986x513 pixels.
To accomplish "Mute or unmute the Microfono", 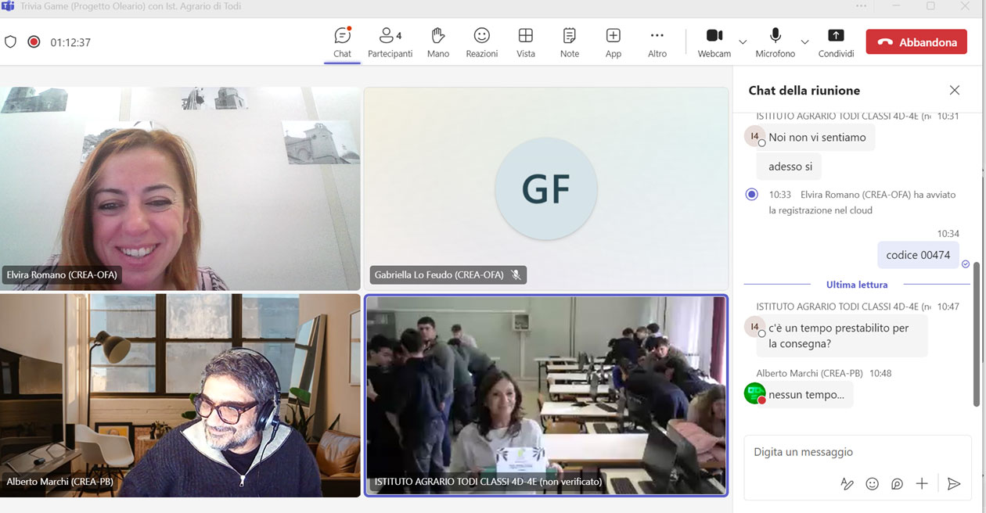I will (x=775, y=42).
